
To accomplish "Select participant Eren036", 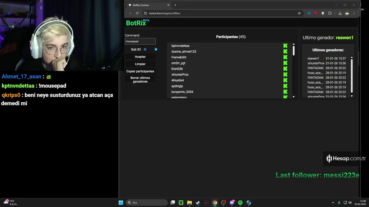I will [177, 69].
